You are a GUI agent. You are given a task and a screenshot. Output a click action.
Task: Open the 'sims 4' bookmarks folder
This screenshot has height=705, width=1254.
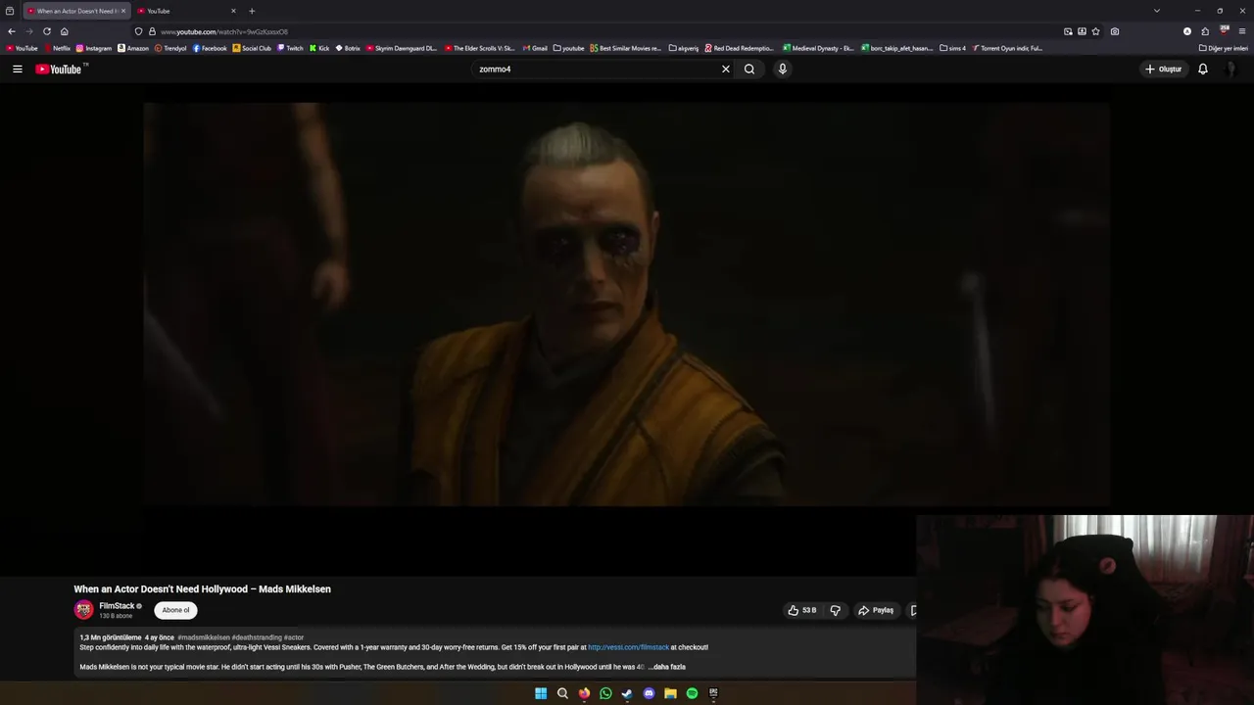[x=952, y=48]
